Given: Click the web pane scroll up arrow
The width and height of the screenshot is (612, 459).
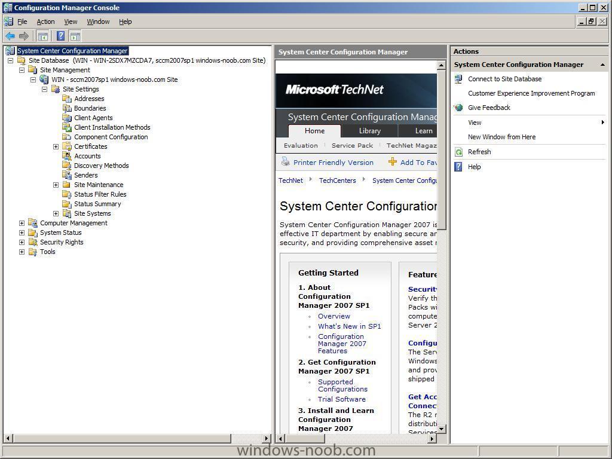Looking at the screenshot, I should coord(442,65).
